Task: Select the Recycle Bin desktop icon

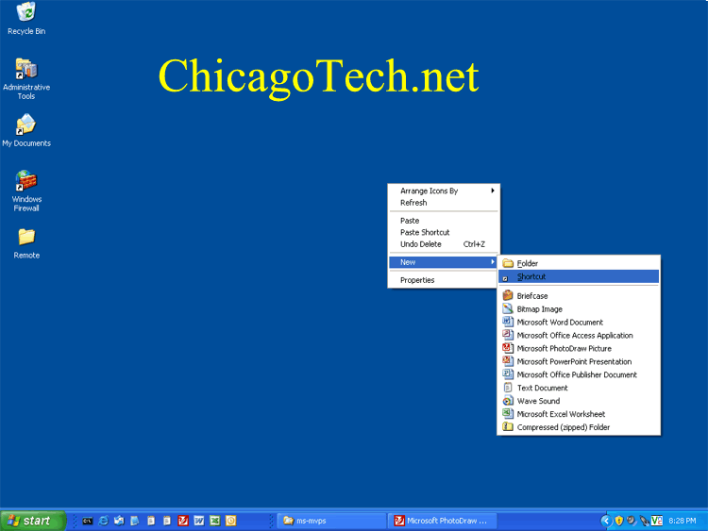Action: (26, 18)
